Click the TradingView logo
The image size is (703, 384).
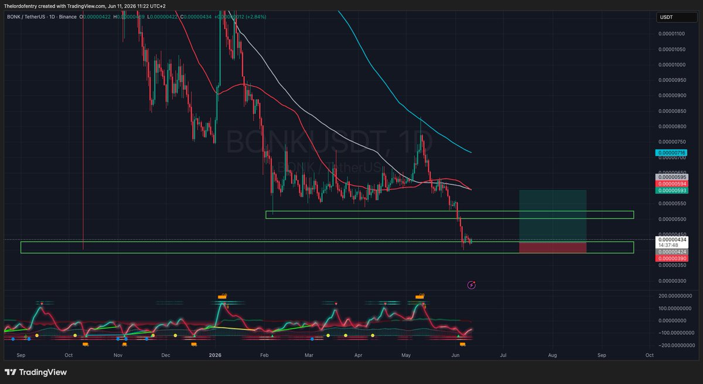(36, 372)
